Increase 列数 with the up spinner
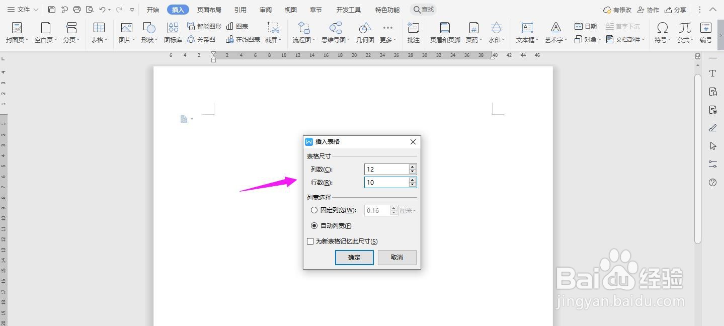The width and height of the screenshot is (724, 326). (x=413, y=167)
